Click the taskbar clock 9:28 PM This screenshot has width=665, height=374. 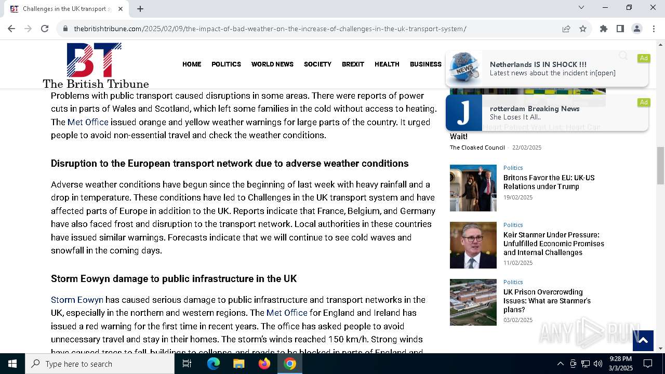621,359
